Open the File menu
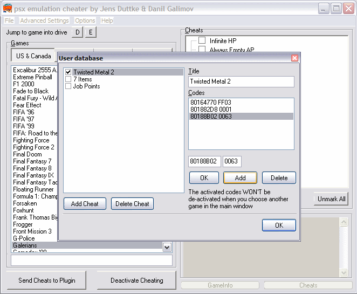 click(9, 20)
